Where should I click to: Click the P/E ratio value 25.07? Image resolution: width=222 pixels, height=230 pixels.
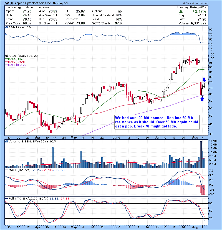[80, 11]
